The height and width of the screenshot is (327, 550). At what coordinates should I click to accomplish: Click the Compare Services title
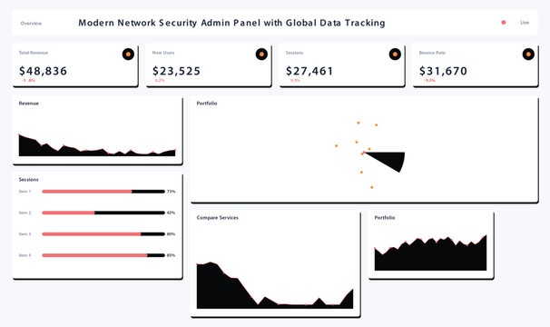pos(218,218)
